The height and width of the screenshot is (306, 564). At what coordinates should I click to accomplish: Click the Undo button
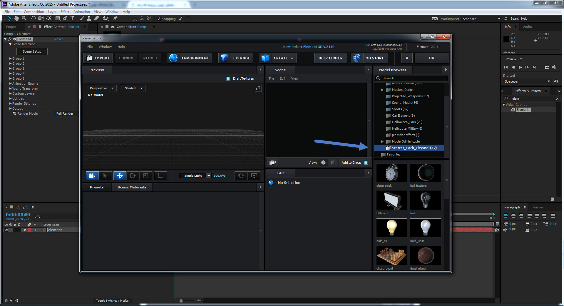(x=126, y=58)
